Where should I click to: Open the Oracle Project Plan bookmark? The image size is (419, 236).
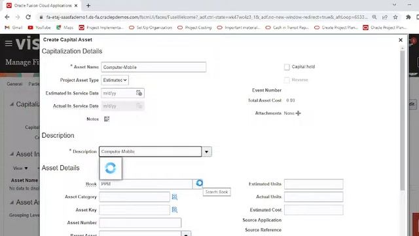pos(385,28)
